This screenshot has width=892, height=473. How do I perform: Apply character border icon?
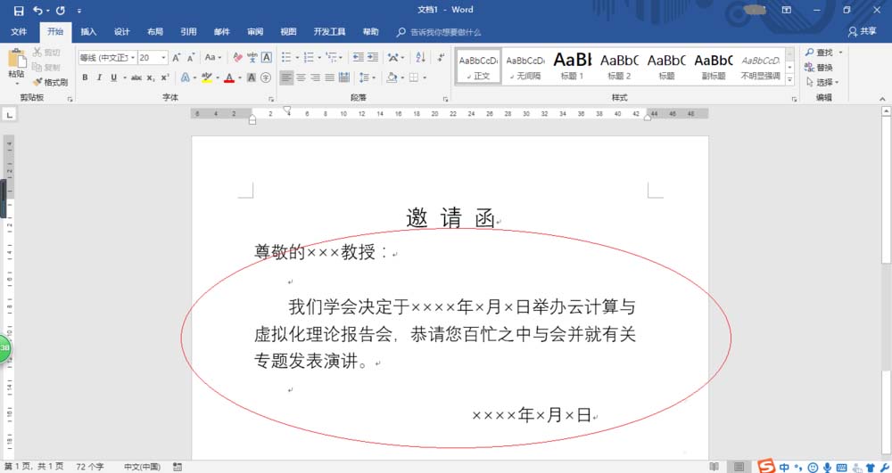point(266,57)
